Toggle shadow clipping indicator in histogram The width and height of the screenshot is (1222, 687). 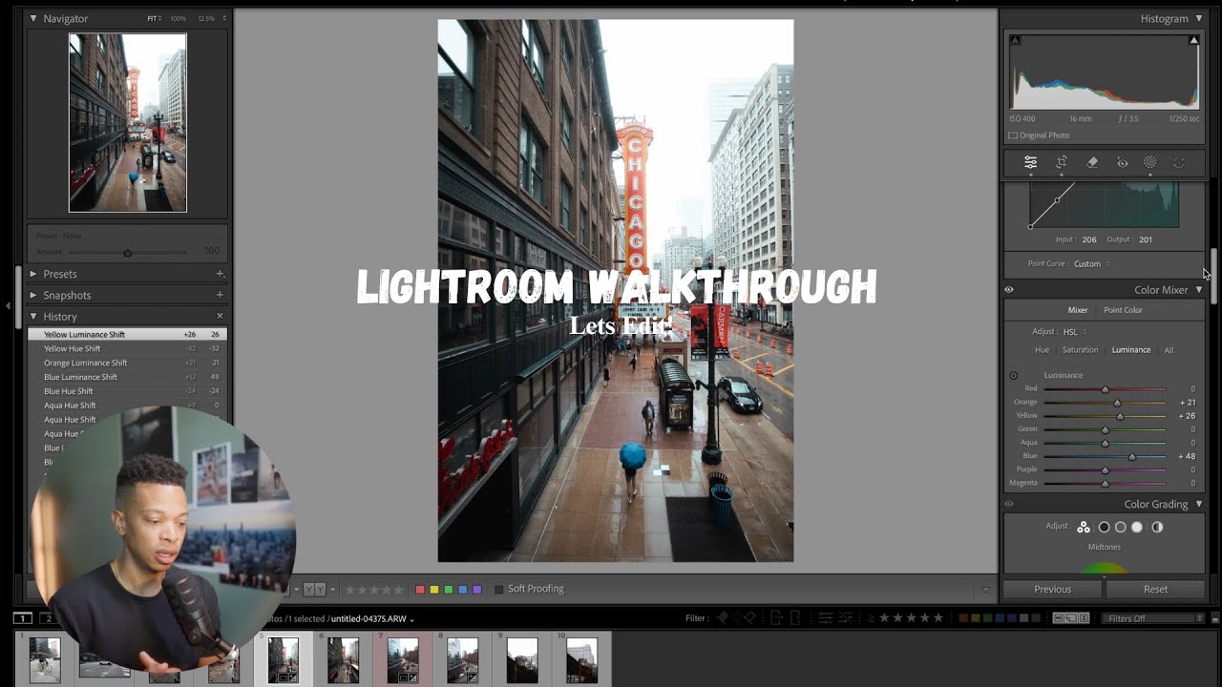coord(1015,40)
